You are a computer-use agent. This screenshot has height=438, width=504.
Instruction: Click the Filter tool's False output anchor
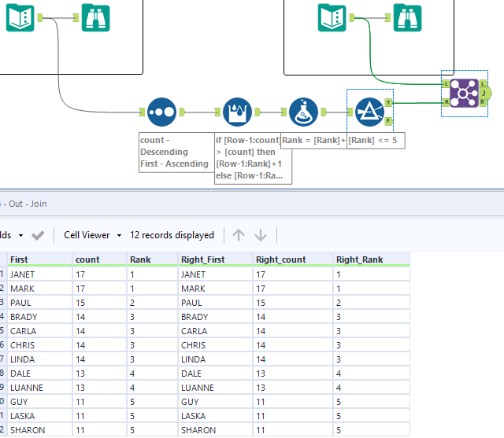click(388, 120)
